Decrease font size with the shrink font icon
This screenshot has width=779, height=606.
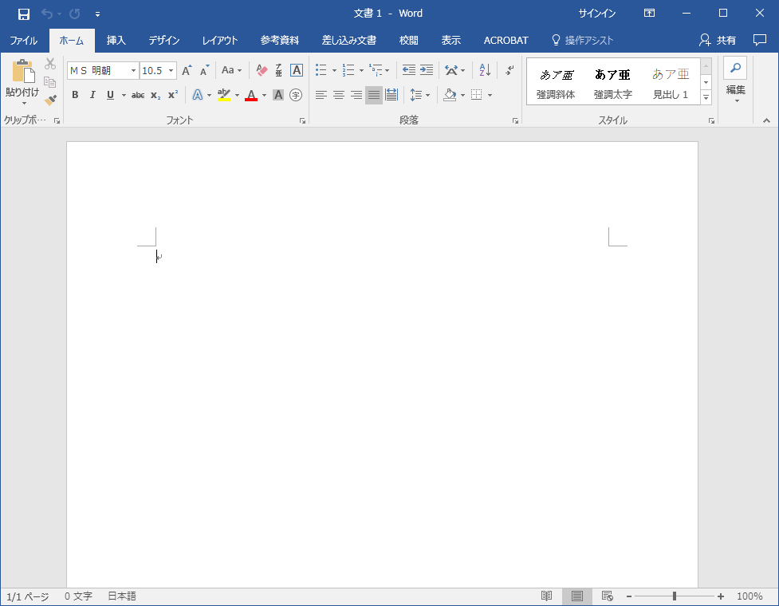click(x=204, y=70)
